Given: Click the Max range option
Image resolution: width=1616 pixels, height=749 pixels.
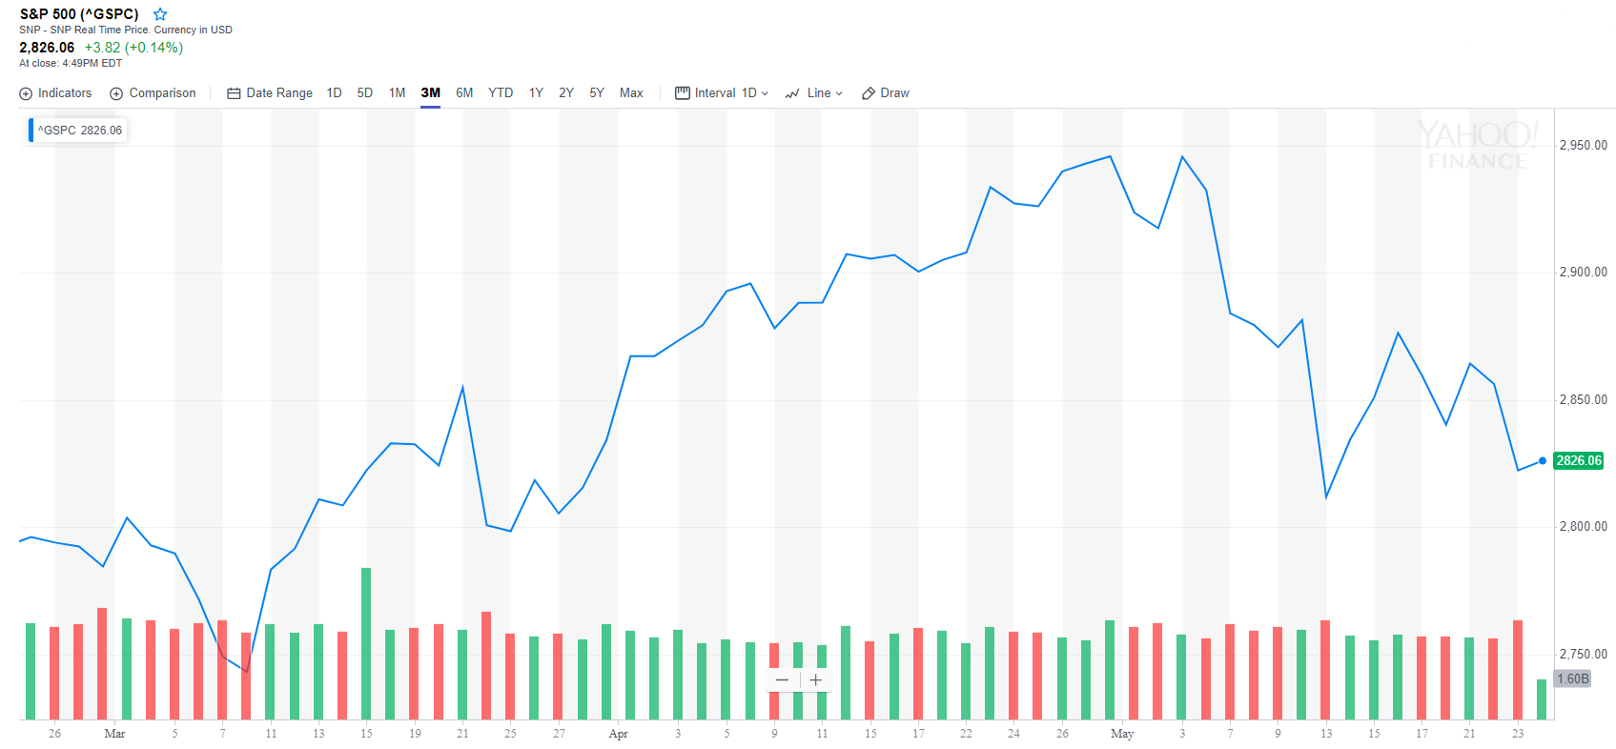Looking at the screenshot, I should pyautogui.click(x=631, y=92).
